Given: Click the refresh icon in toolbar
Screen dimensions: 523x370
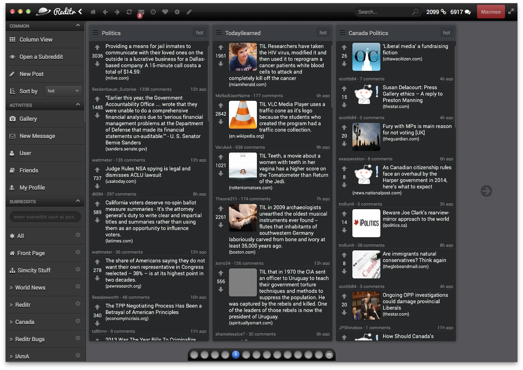Looking at the screenshot, I should 129,12.
